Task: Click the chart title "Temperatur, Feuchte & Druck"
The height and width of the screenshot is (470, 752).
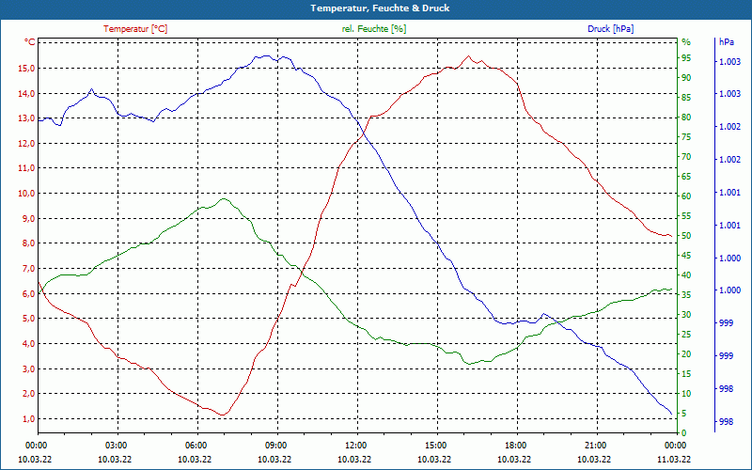Action: tap(380, 8)
